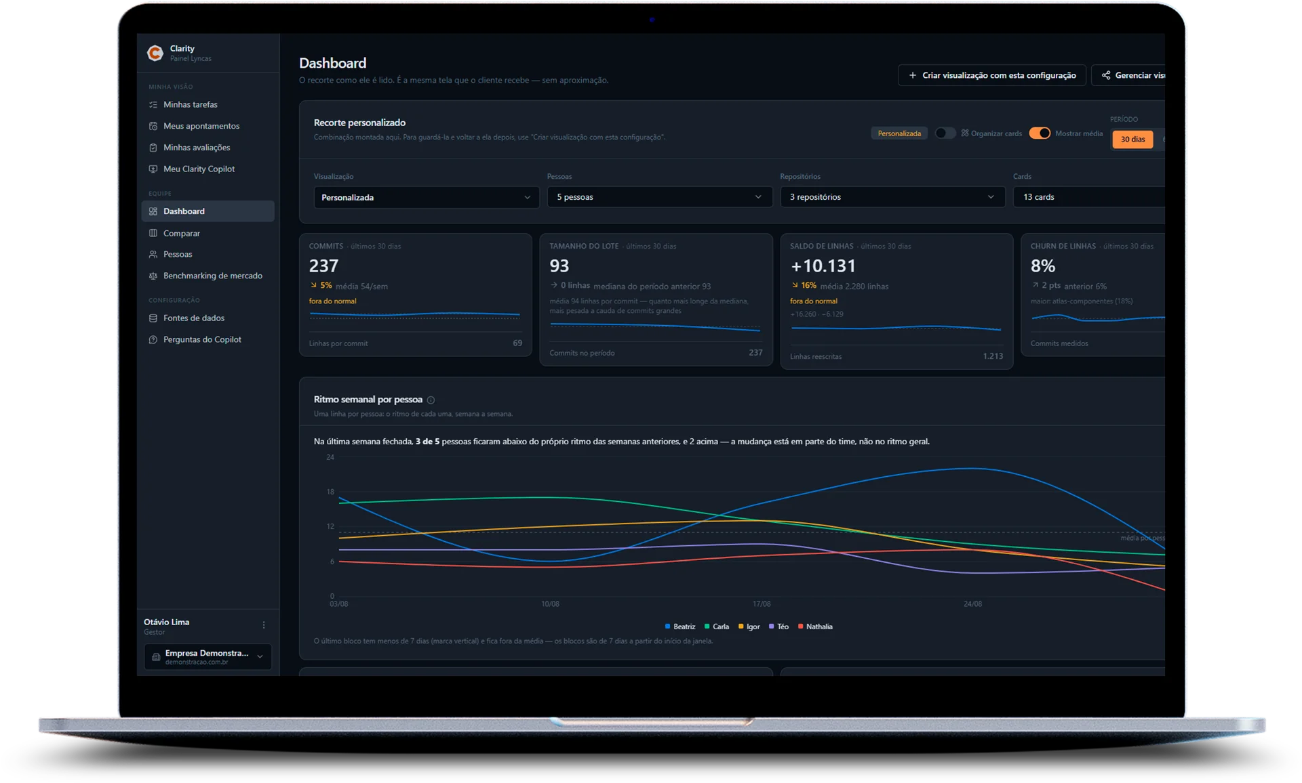This screenshot has height=783, width=1302.
Task: Click Criar visualização com esta configuração
Action: (991, 75)
